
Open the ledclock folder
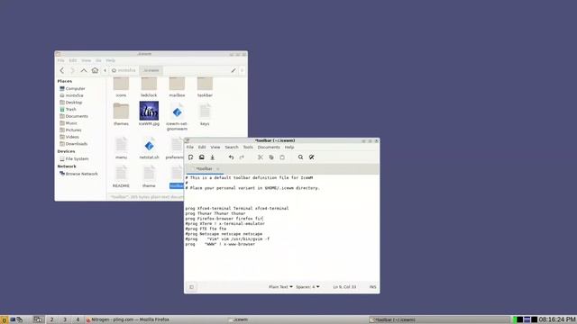pyautogui.click(x=149, y=87)
